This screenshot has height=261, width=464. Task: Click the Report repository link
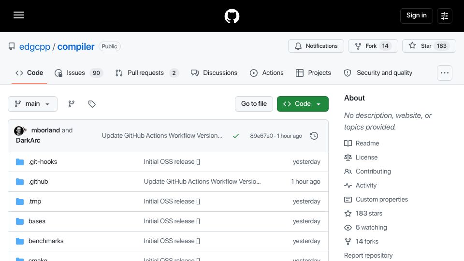368,255
